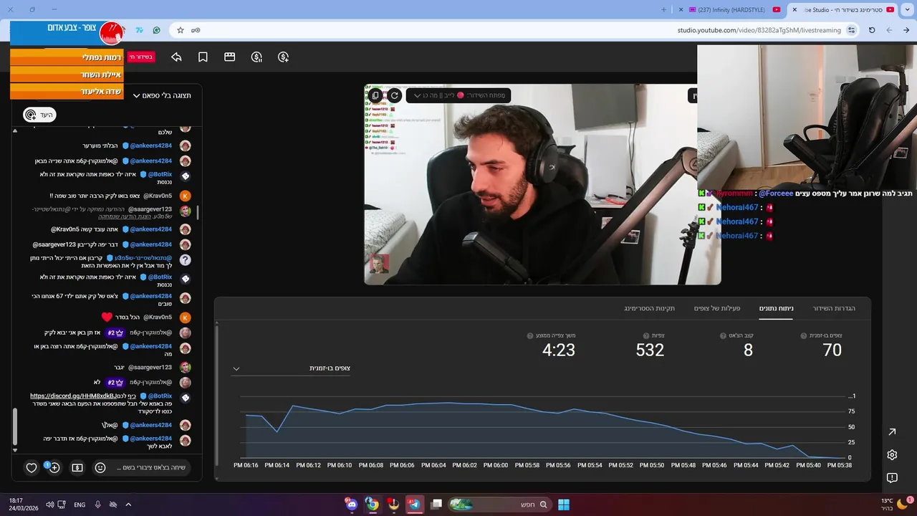Viewport: 917px width, 516px height.
Task: Click the Forceee mention in overlay chat
Action: click(776, 193)
